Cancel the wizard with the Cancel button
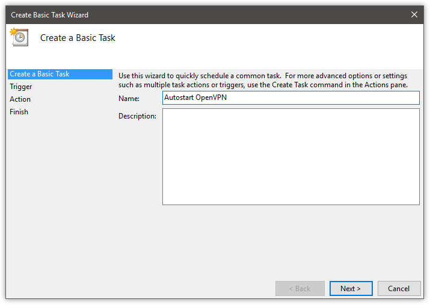 [x=399, y=289]
